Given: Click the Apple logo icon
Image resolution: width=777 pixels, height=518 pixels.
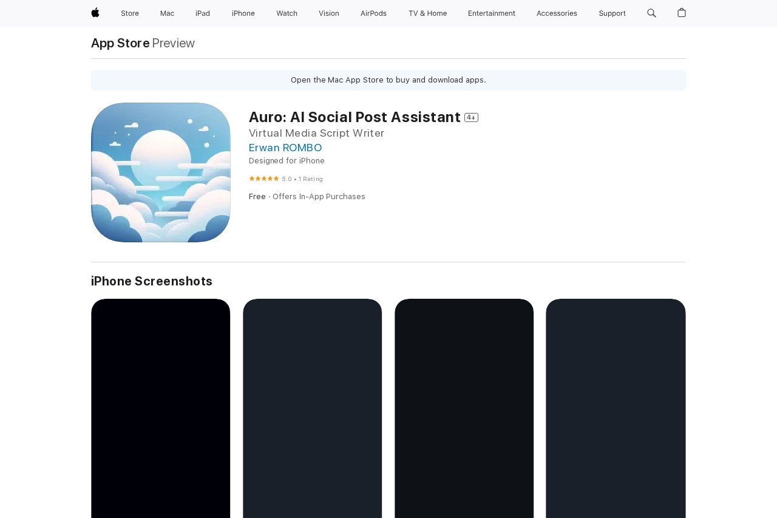Looking at the screenshot, I should (x=95, y=13).
